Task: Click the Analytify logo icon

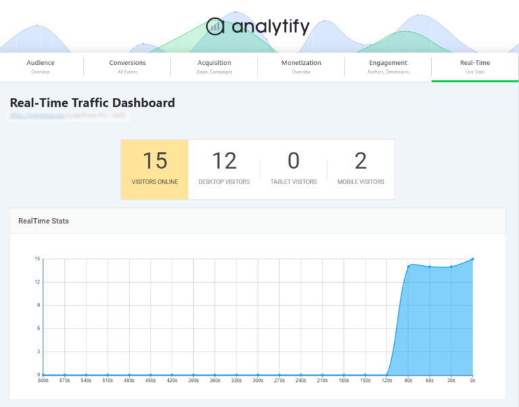Action: [216, 26]
